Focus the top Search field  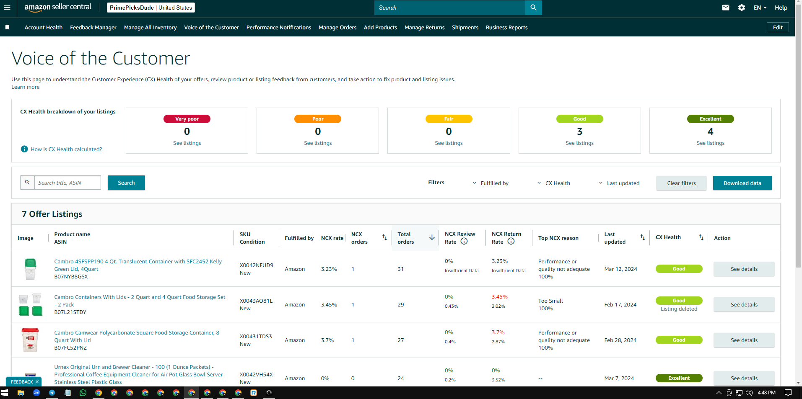click(449, 8)
